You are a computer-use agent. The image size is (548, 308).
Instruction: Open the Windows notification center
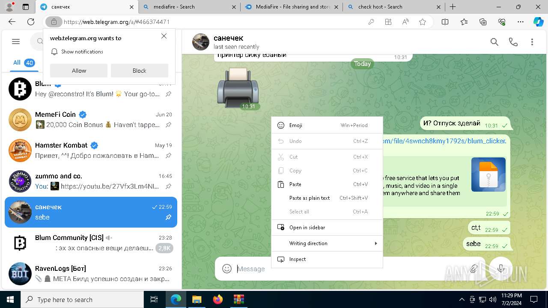point(534,299)
